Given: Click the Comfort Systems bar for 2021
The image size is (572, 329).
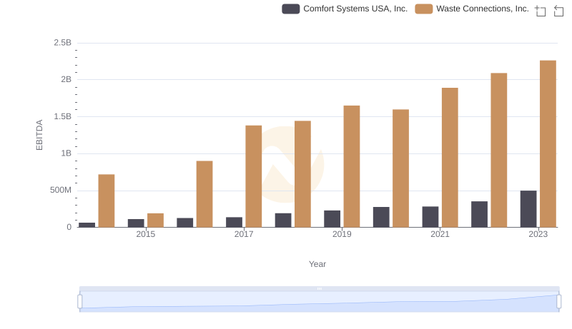Looking at the screenshot, I should [430, 217].
